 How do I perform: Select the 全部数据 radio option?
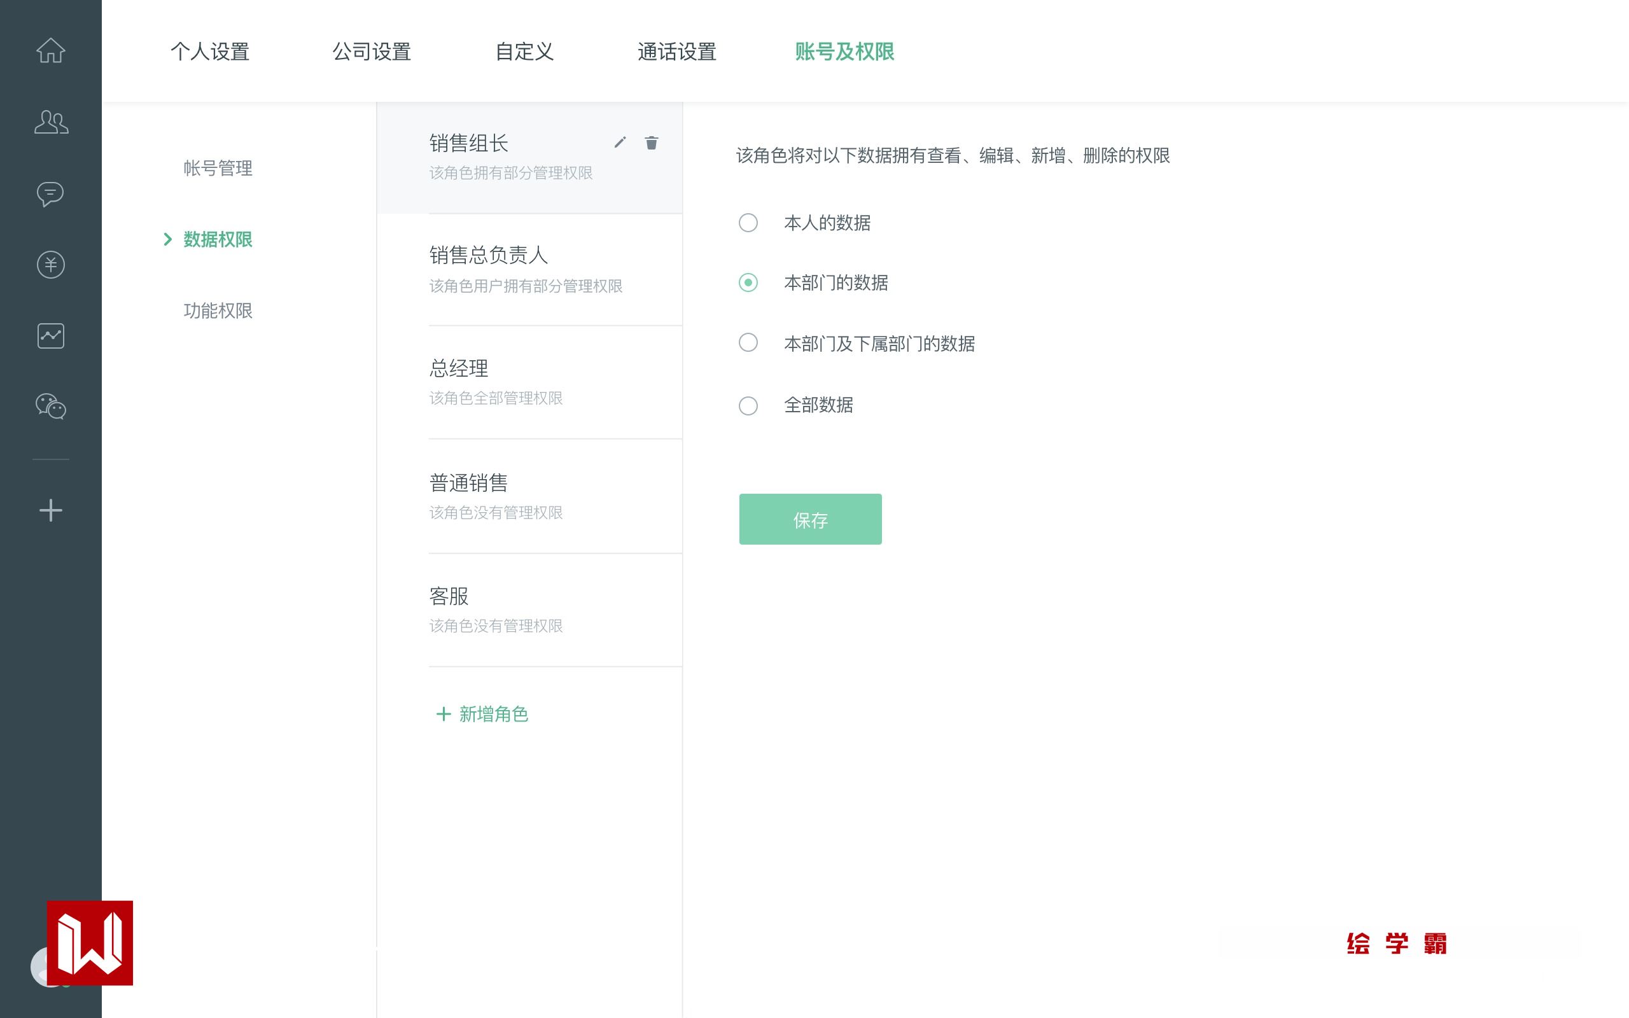pos(748,405)
